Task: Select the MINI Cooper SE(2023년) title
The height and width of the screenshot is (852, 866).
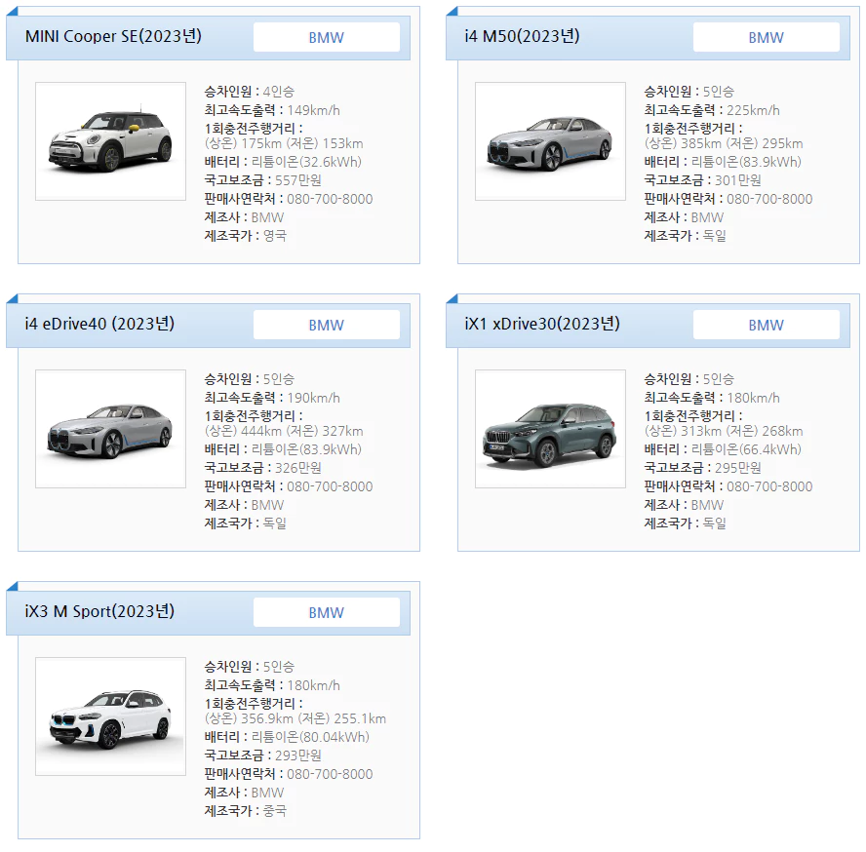Action: [x=113, y=36]
